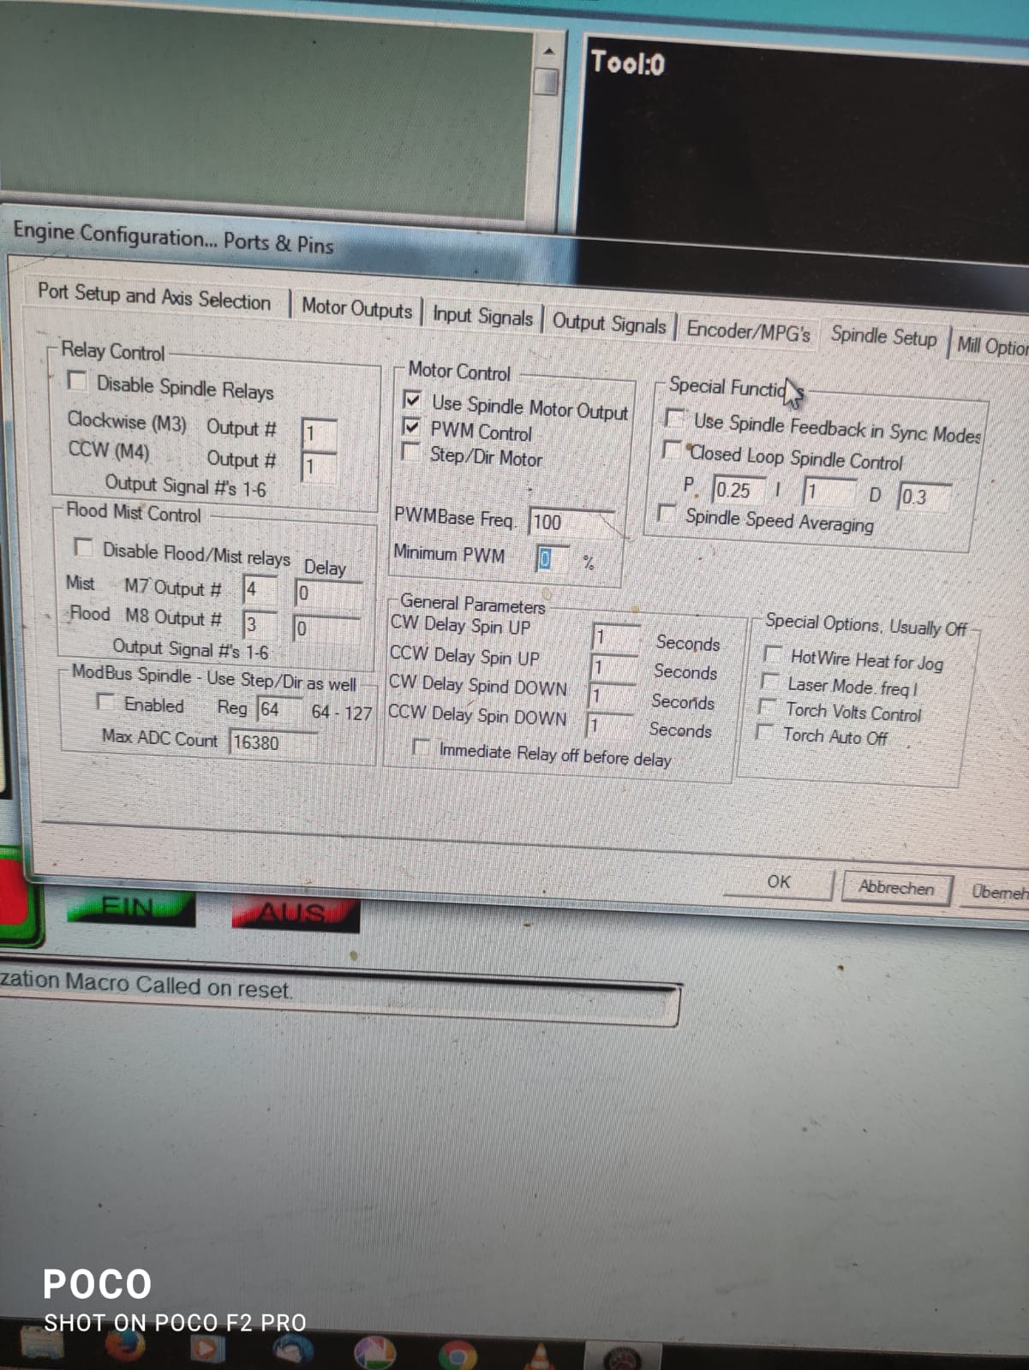
Task: Click Flood M8 Output # field
Action: 259,624
